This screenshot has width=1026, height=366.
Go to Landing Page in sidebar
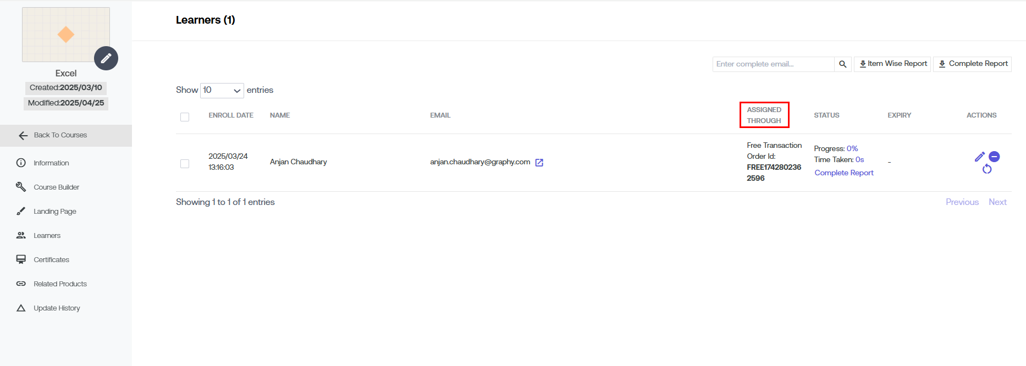coord(54,212)
